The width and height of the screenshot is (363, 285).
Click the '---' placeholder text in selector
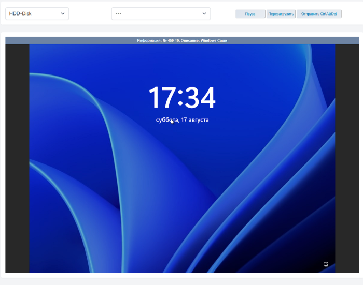118,13
